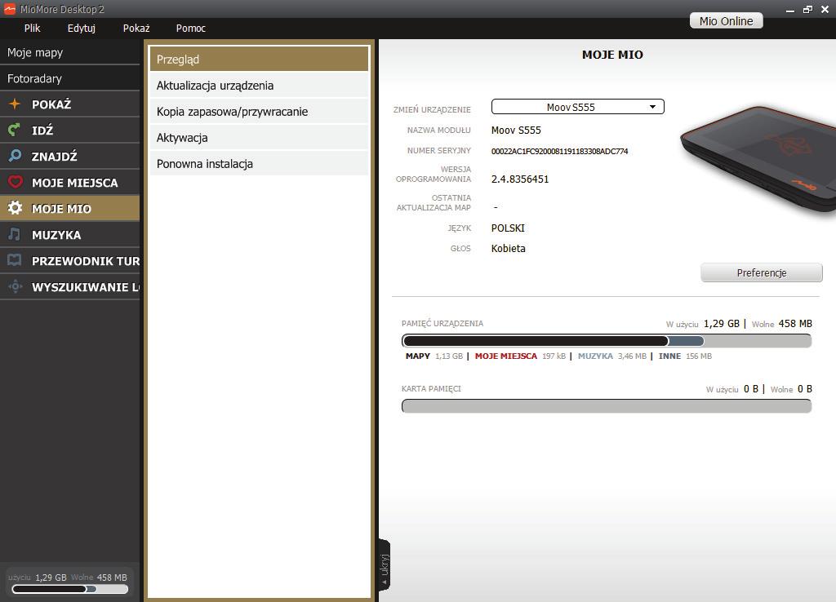This screenshot has width=836, height=602.
Task: Click software version 2.4.8356451
Action: (x=520, y=179)
